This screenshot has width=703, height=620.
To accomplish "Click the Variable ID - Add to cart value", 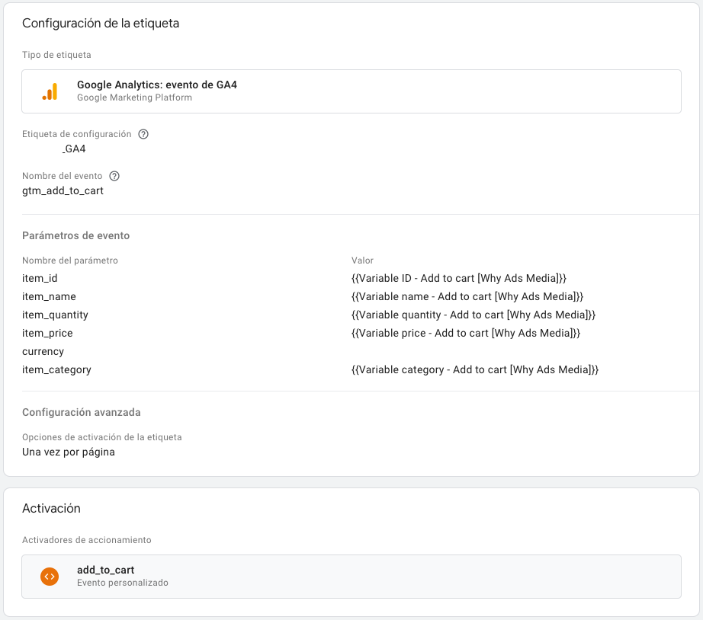I will tap(458, 278).
